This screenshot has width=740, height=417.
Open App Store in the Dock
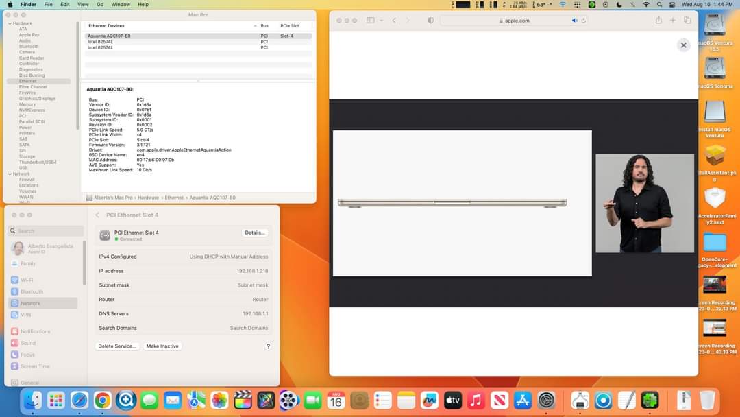[x=522, y=401]
